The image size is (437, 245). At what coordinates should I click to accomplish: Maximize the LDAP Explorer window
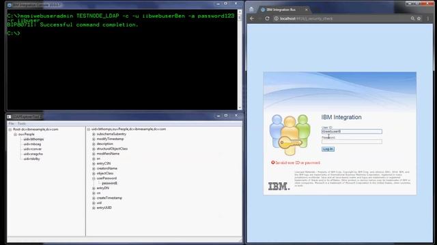click(226, 116)
